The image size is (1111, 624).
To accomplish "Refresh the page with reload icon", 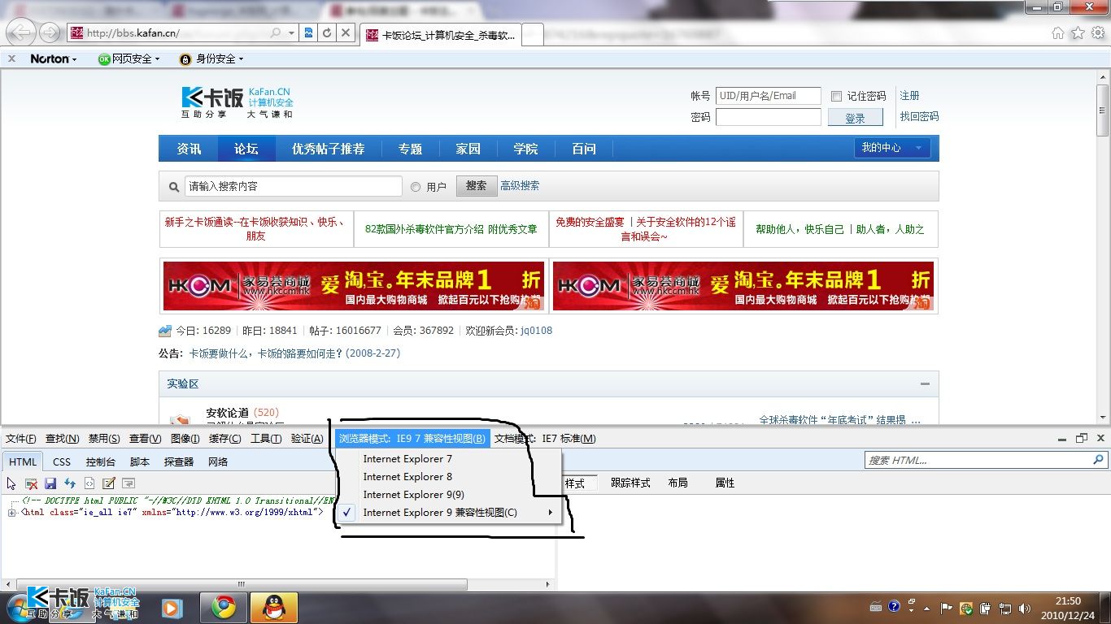I will pos(327,33).
